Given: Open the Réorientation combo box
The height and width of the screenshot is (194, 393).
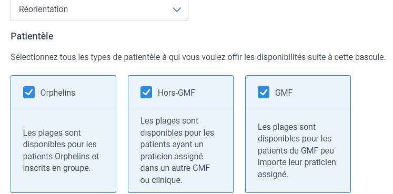Looking at the screenshot, I should point(99,9).
